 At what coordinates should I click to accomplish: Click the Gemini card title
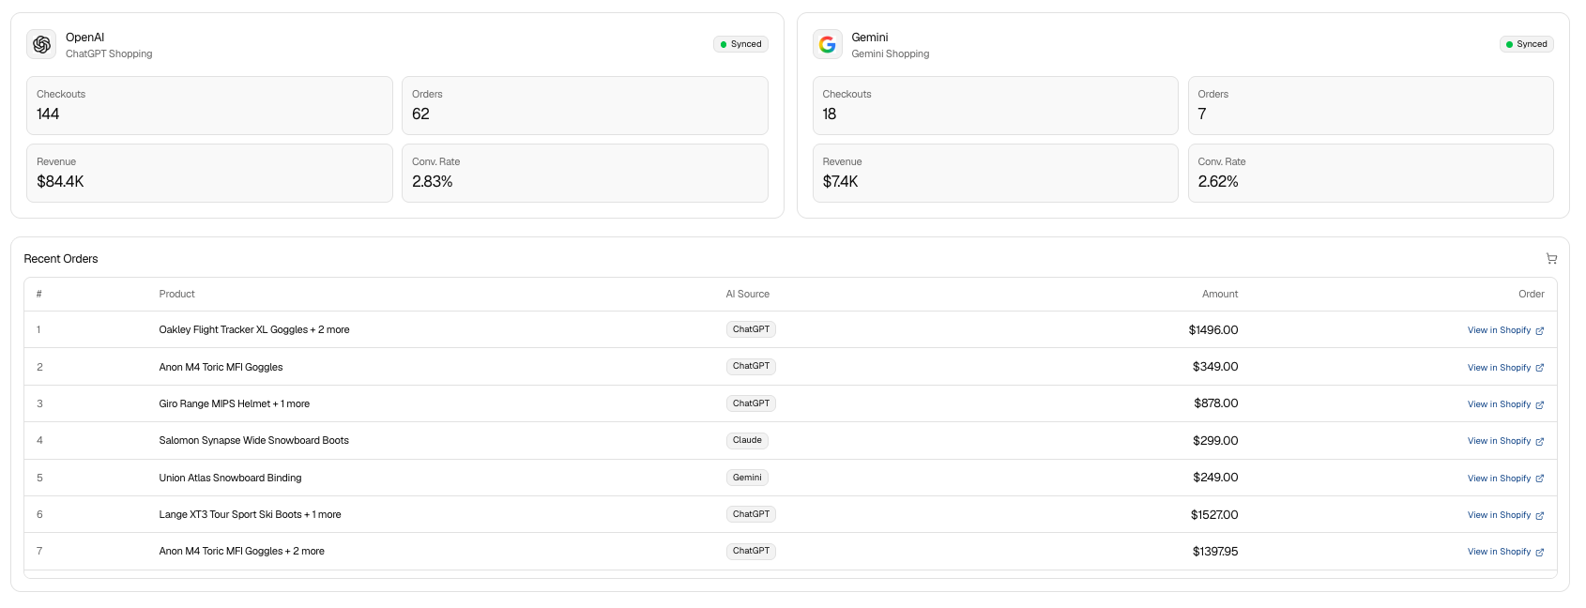(870, 38)
